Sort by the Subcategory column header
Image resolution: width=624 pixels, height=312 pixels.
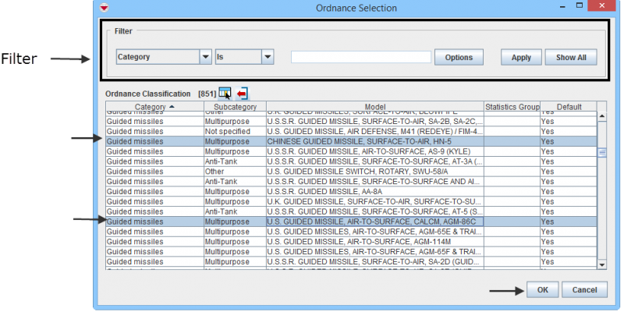(x=235, y=107)
